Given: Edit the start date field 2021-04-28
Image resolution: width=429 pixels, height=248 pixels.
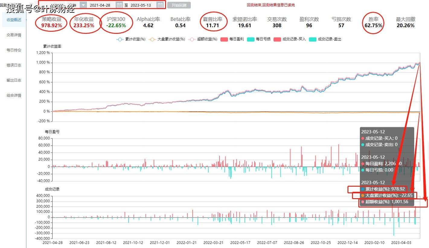Looking at the screenshot, I should 100,5.
